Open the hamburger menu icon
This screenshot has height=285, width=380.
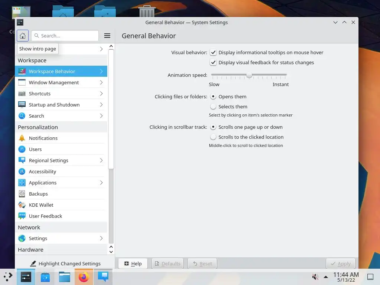(107, 36)
